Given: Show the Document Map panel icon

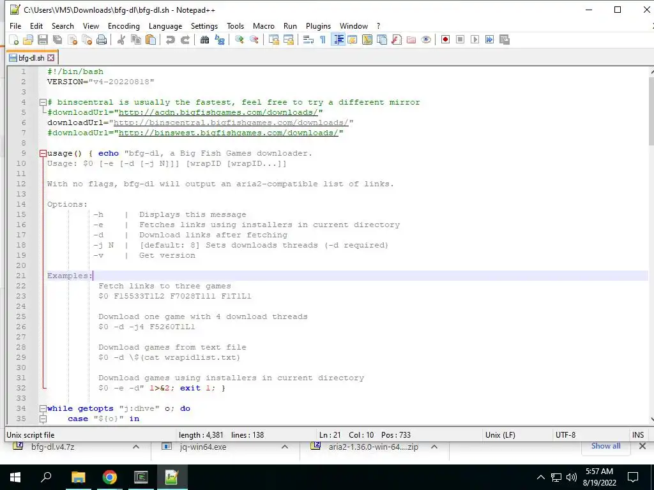Looking at the screenshot, I should [367, 40].
